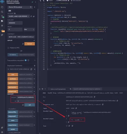Enable Publish to IPFS checkbox

8,48
